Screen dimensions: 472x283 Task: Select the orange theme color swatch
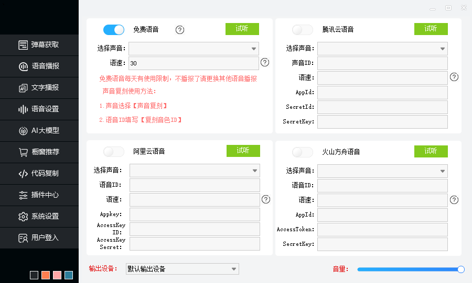(46, 275)
